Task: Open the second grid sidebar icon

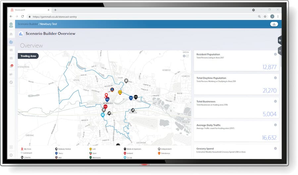Action: [x=11, y=58]
